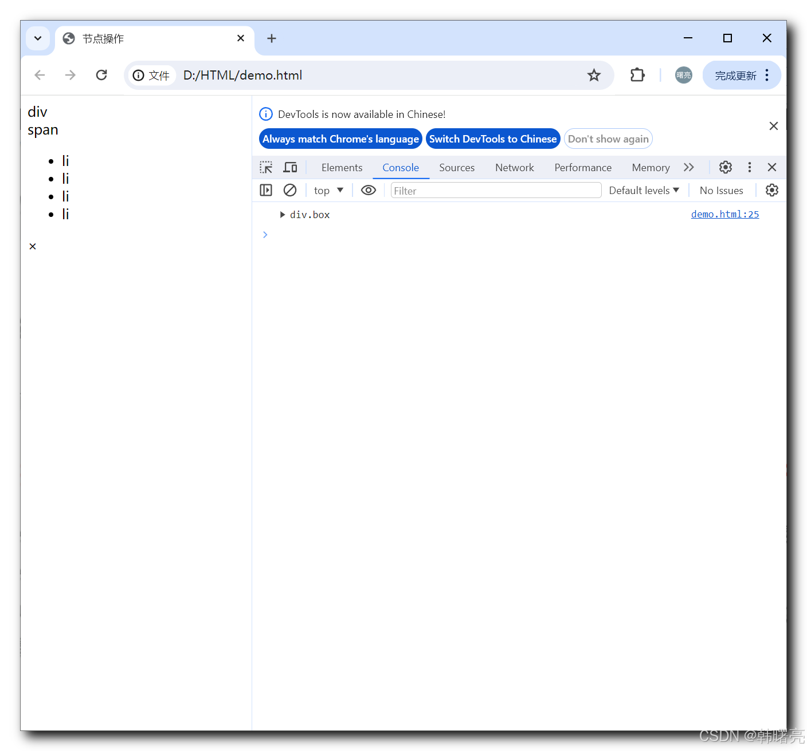Open the demo.html:25 source link
The height and width of the screenshot is (751, 807).
(725, 214)
